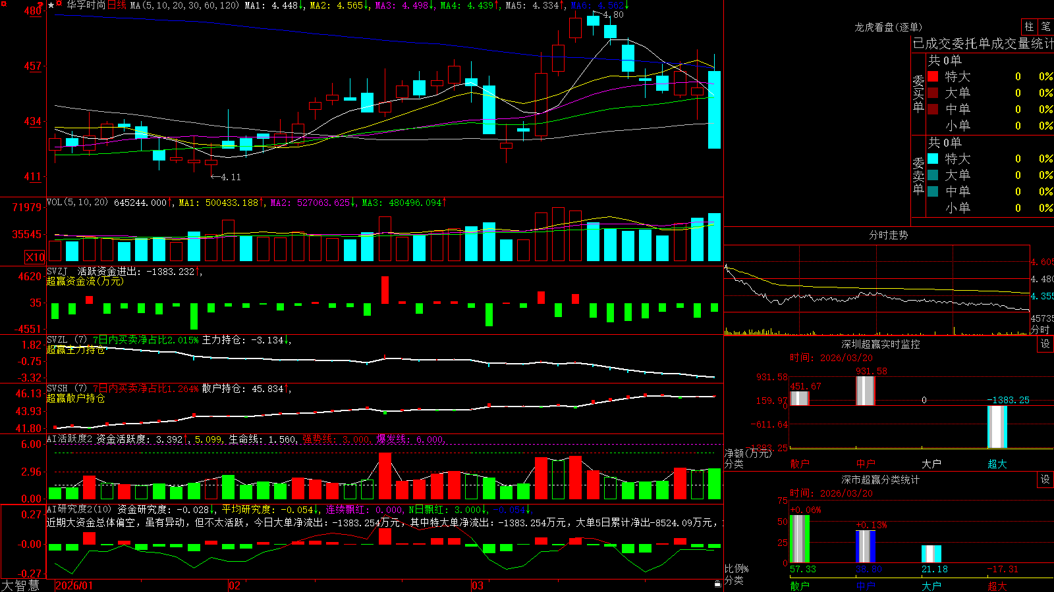1054x592 pixels.
Task: Click the red 特大 buy-order color swatch
Action: pos(933,76)
